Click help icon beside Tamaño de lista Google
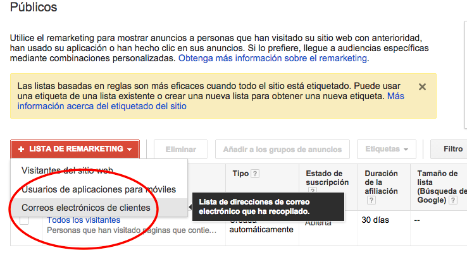Viewport: 467px width, 267px height. (452, 200)
